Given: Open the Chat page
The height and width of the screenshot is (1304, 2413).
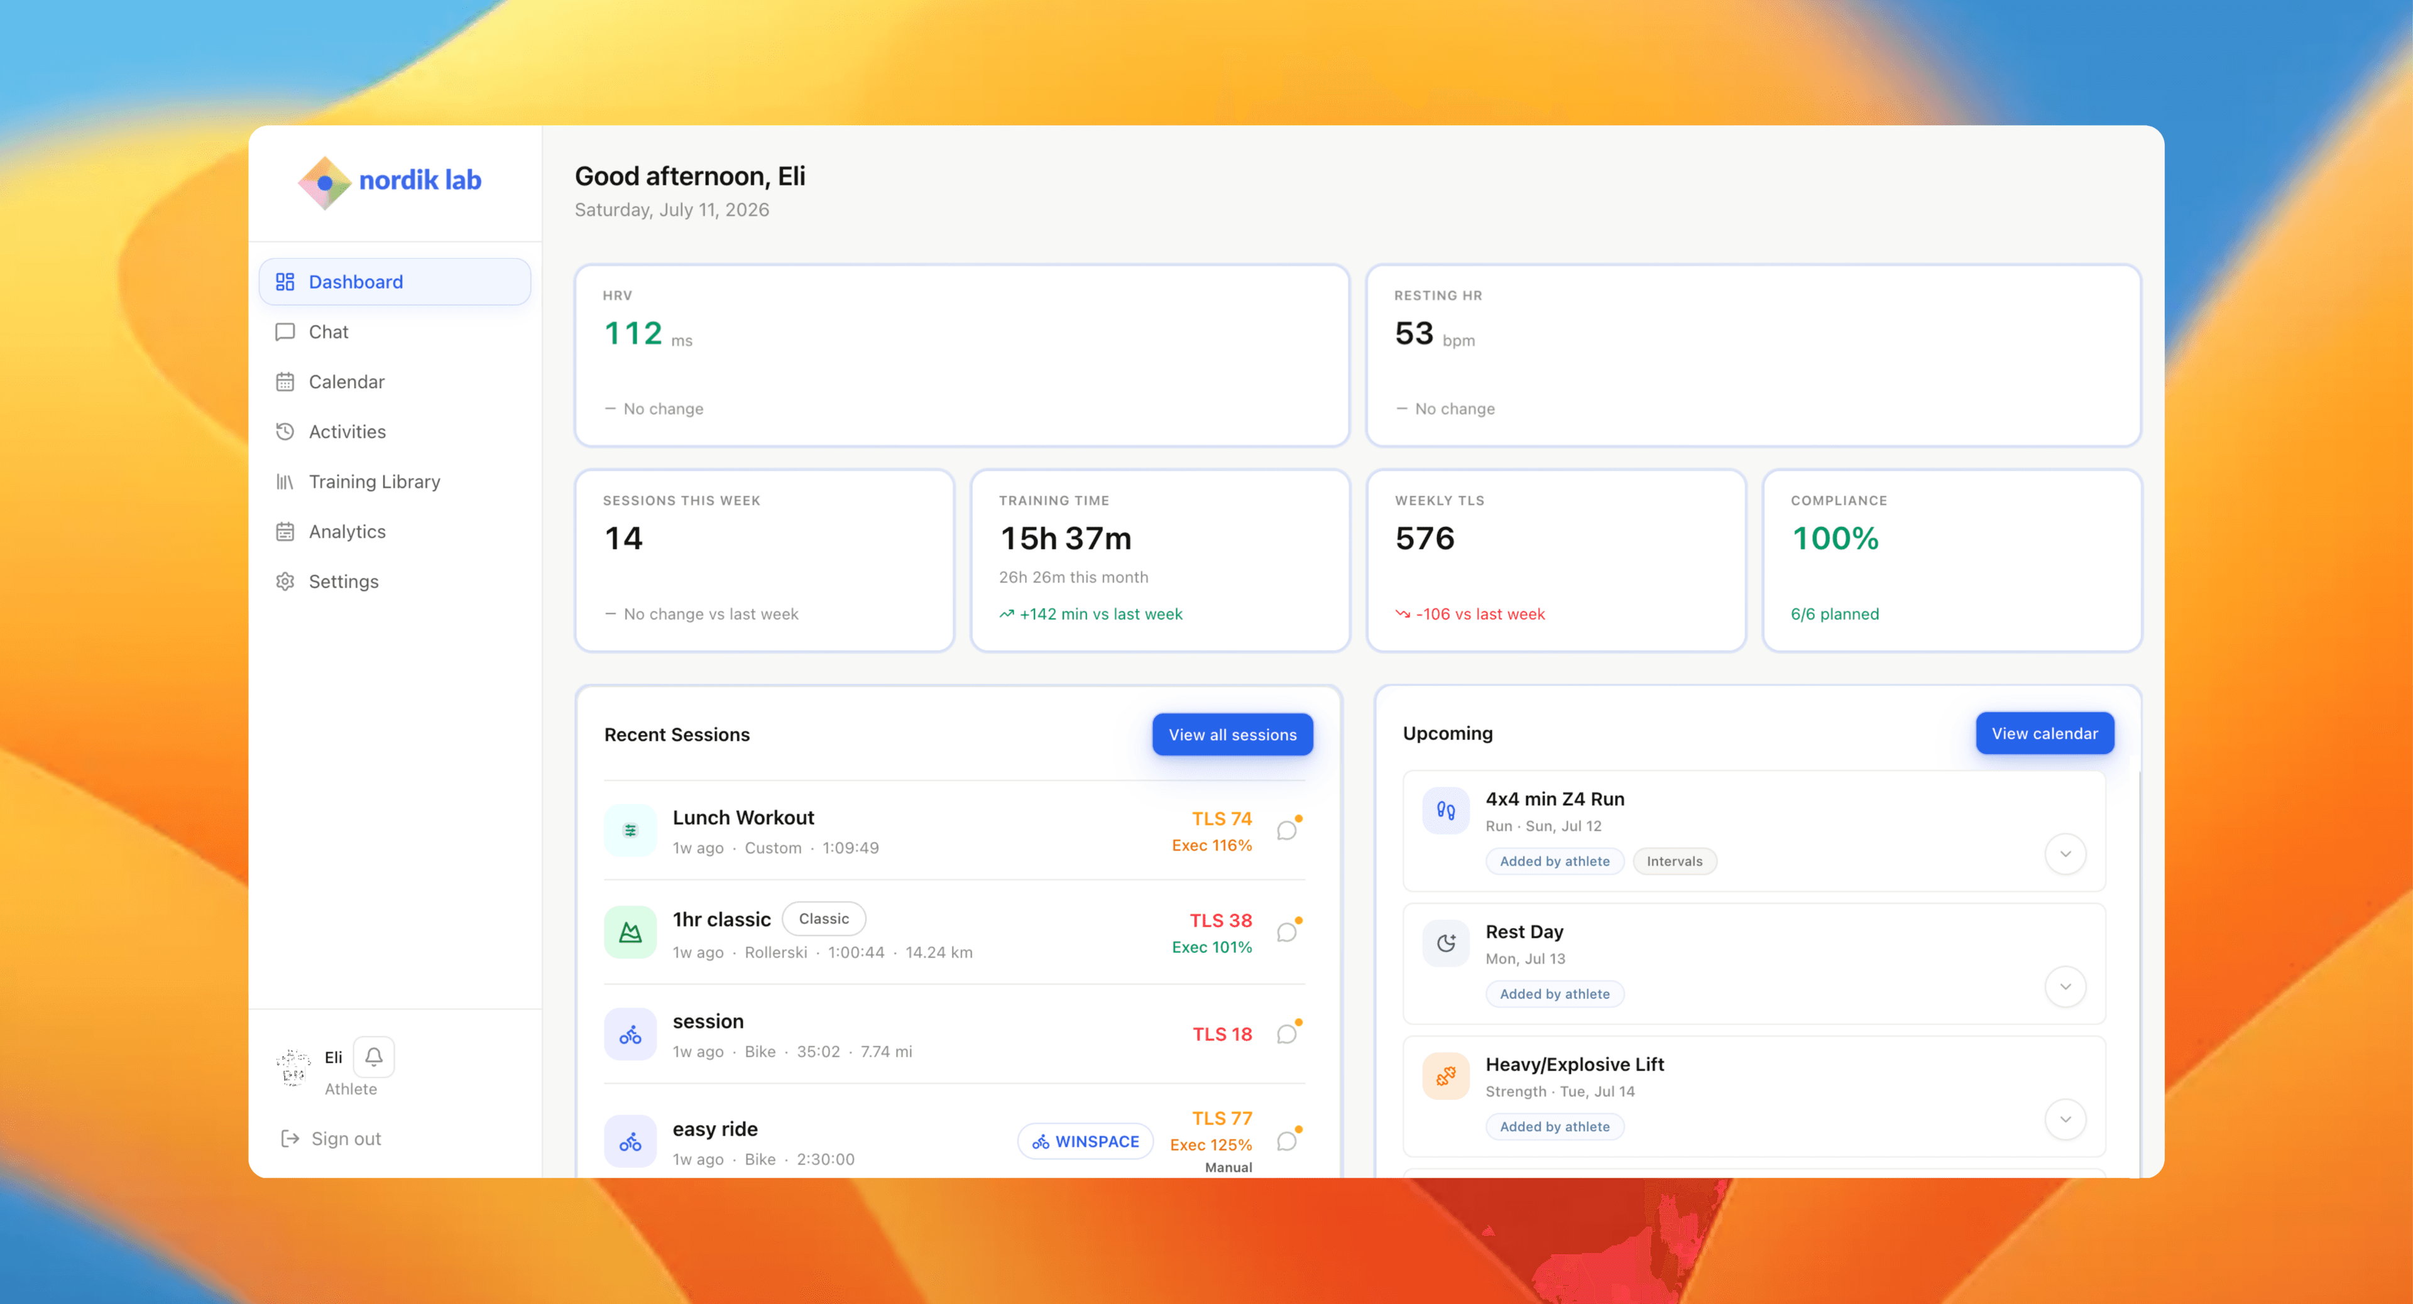Looking at the screenshot, I should pyautogui.click(x=395, y=332).
